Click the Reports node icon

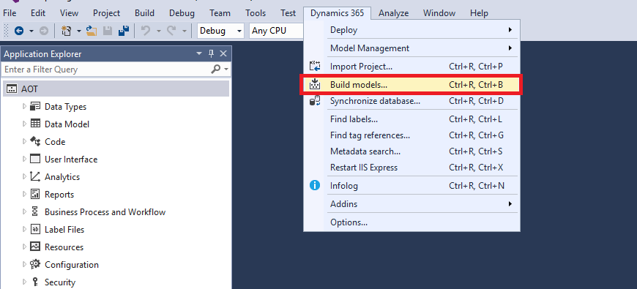pos(35,194)
